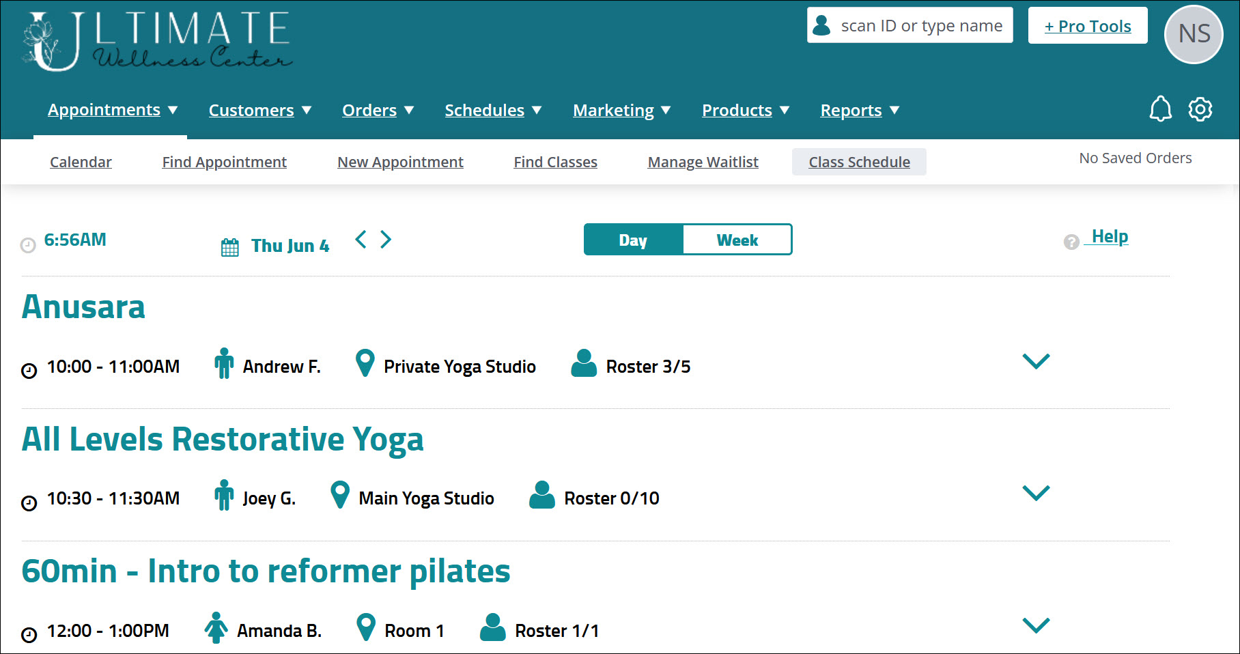The width and height of the screenshot is (1240, 654).
Task: Open the Reports dropdown menu
Action: 860,111
